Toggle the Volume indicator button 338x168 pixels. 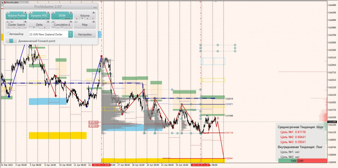85,15
